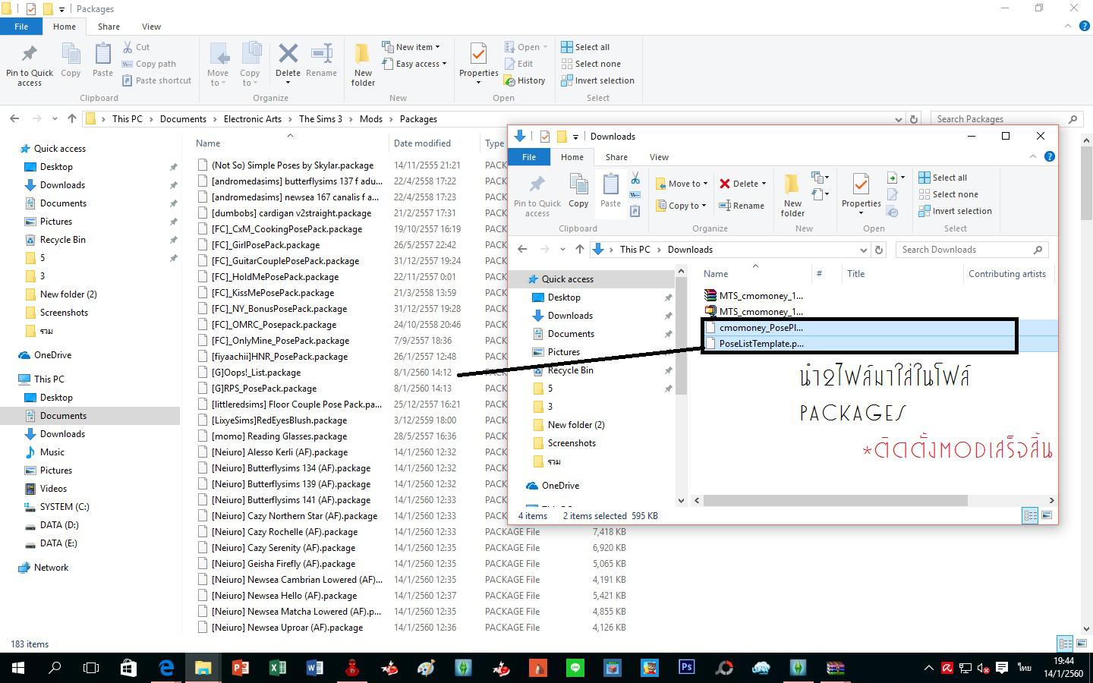The height and width of the screenshot is (683, 1093).
Task: Open Properties in Downloads window ribbon
Action: (x=861, y=194)
